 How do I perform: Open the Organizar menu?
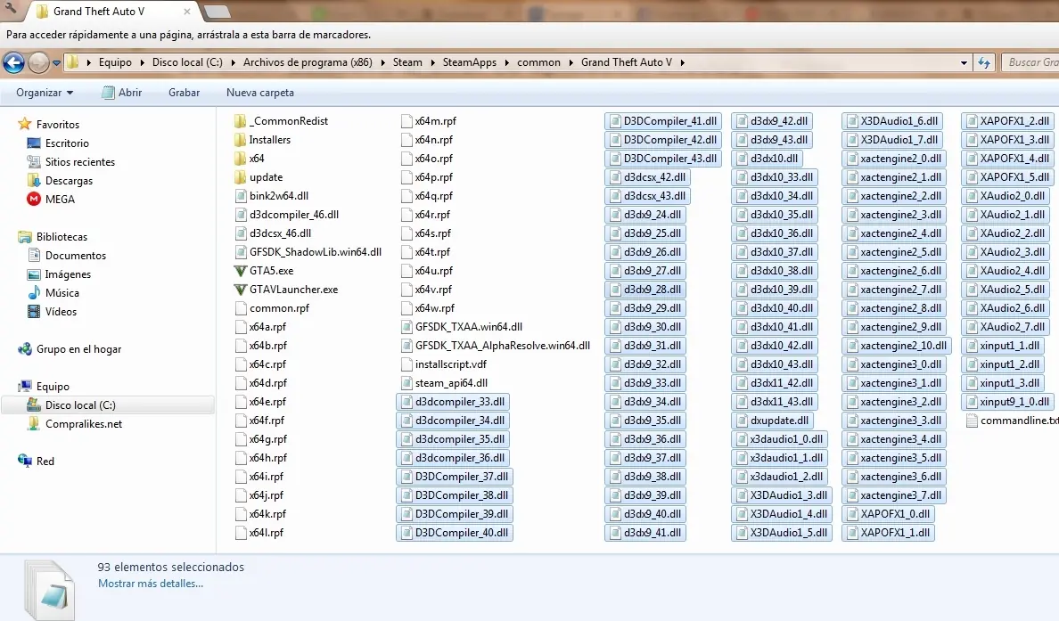(45, 93)
